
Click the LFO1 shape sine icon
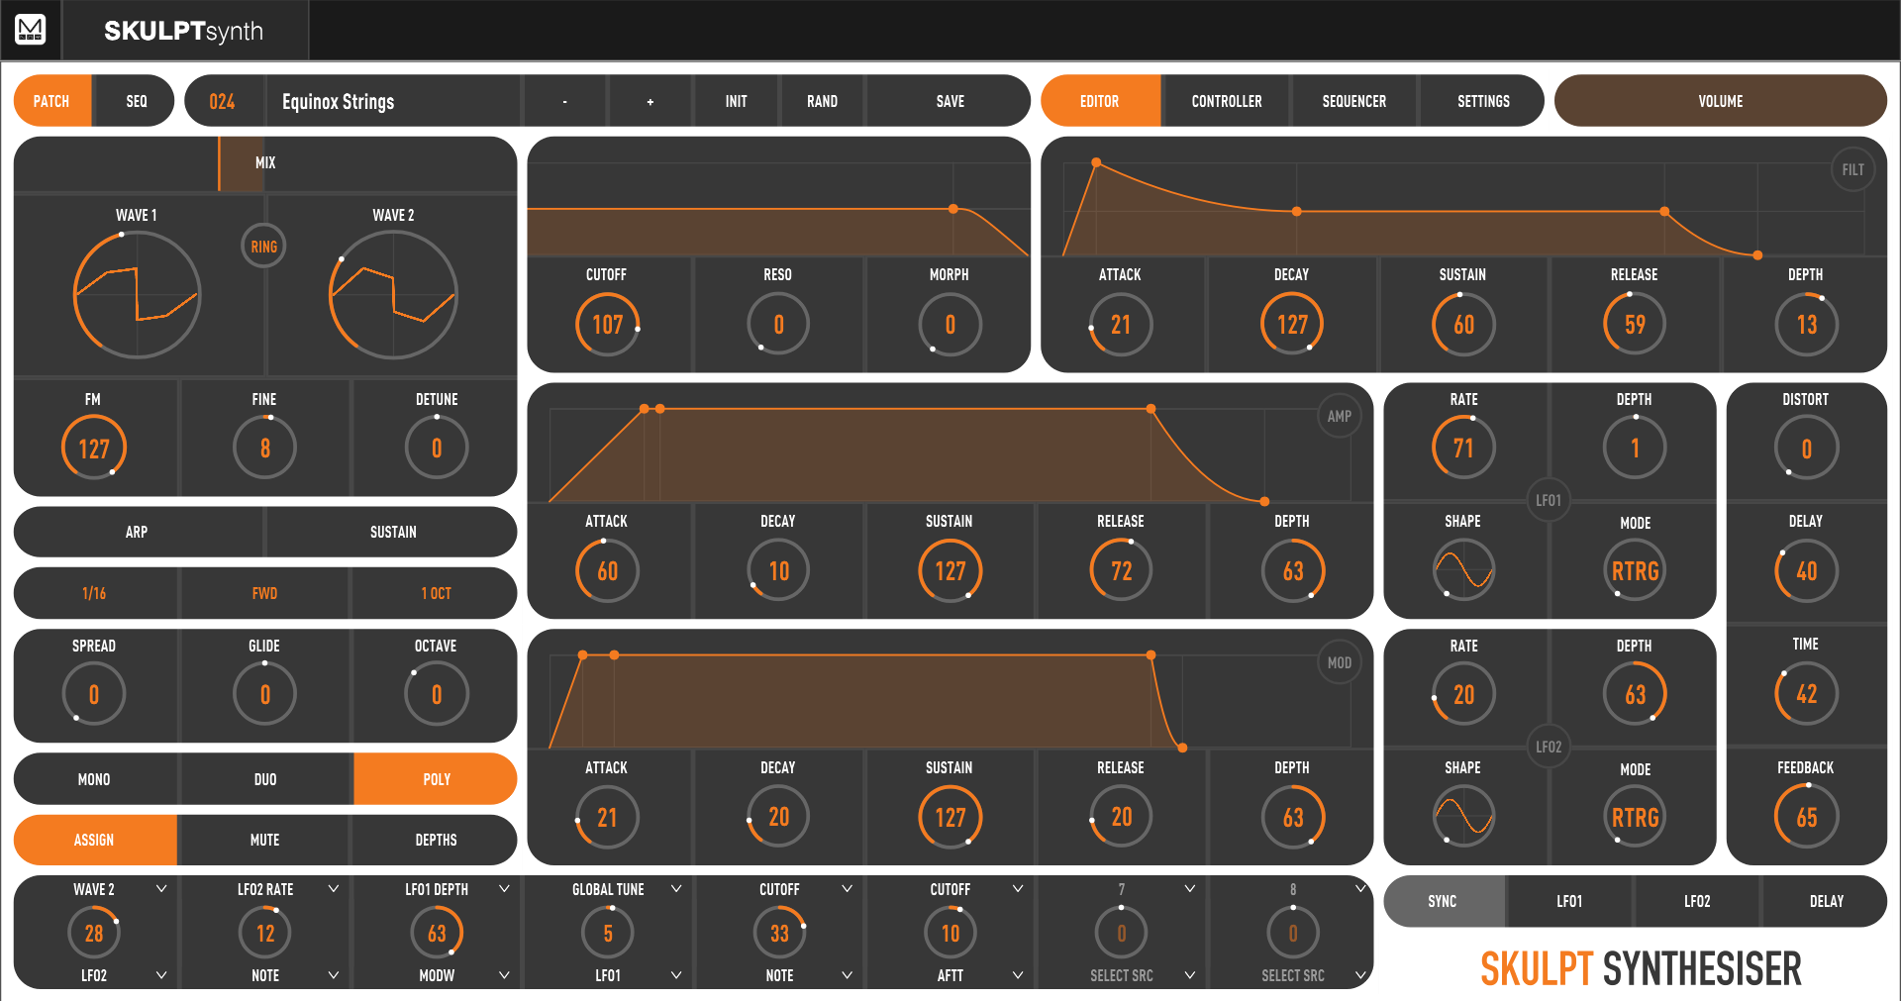pos(1463,571)
